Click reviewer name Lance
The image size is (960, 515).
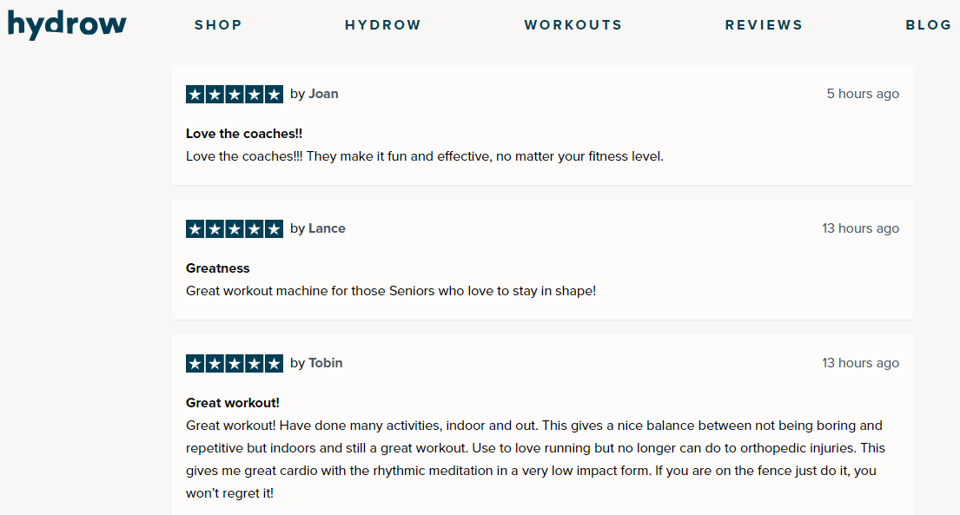(x=327, y=228)
